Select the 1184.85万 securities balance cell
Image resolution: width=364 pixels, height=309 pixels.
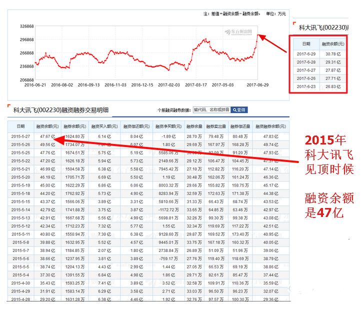coord(75,250)
